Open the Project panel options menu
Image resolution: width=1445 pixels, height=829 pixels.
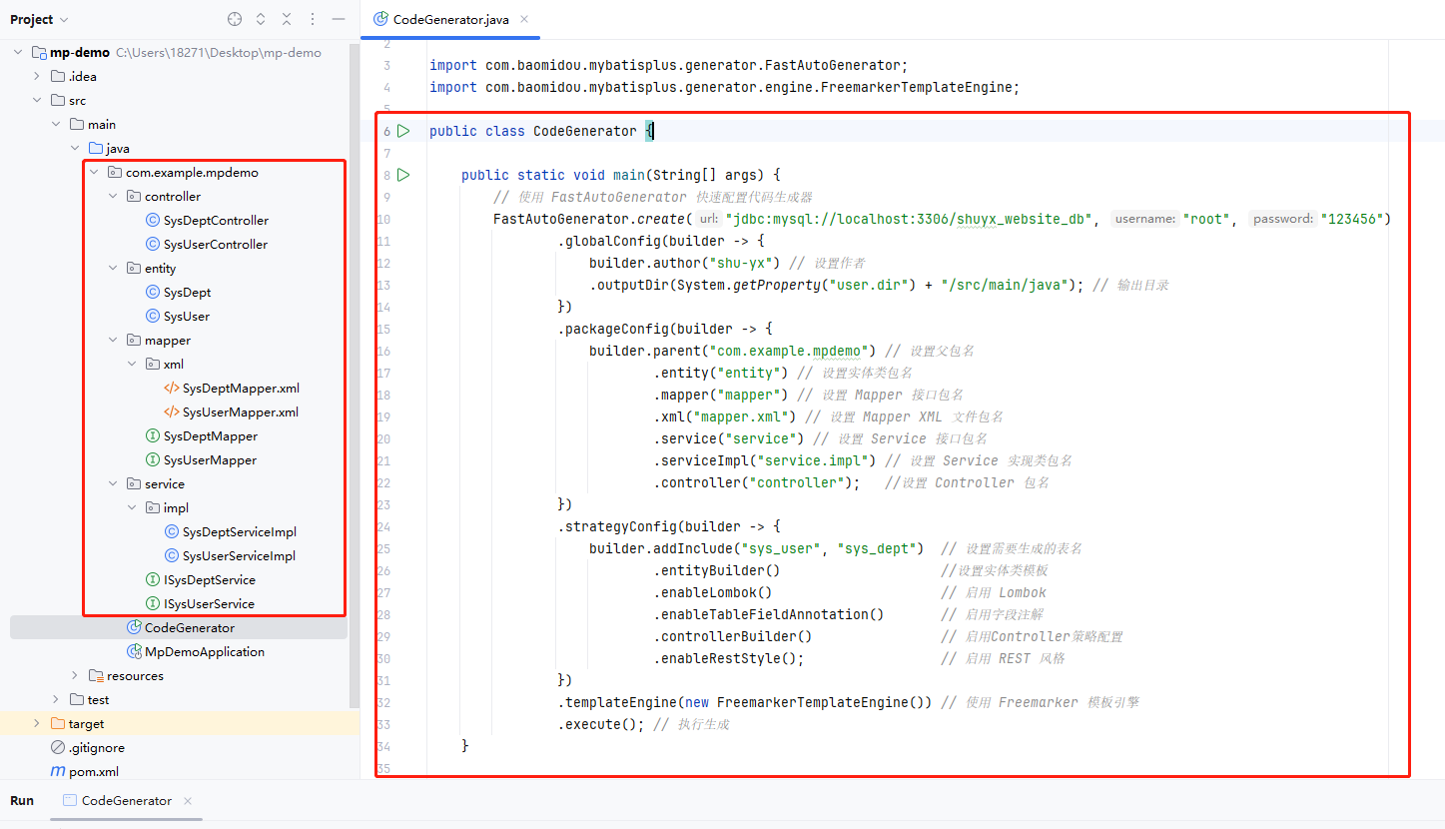313,19
